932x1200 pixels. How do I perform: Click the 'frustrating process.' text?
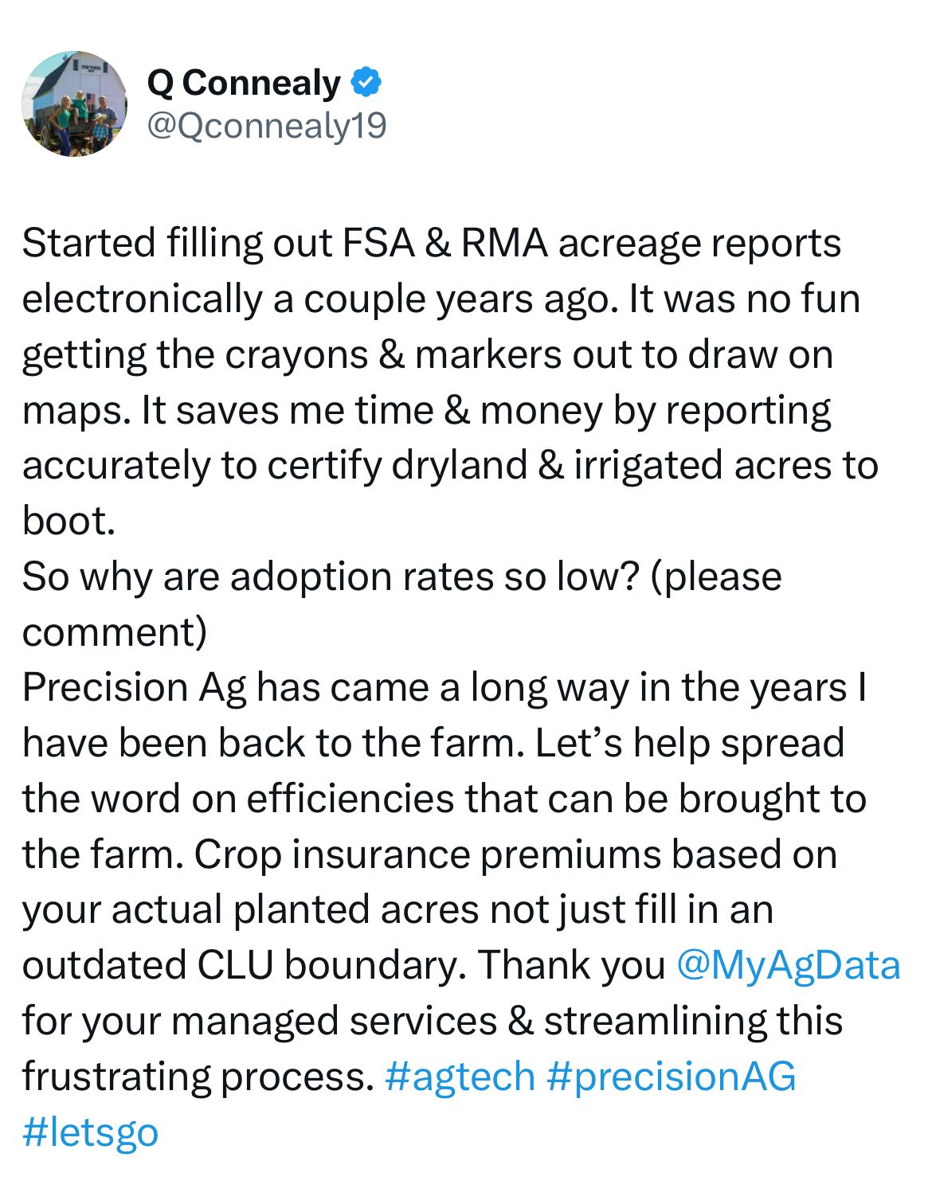[x=198, y=1077]
